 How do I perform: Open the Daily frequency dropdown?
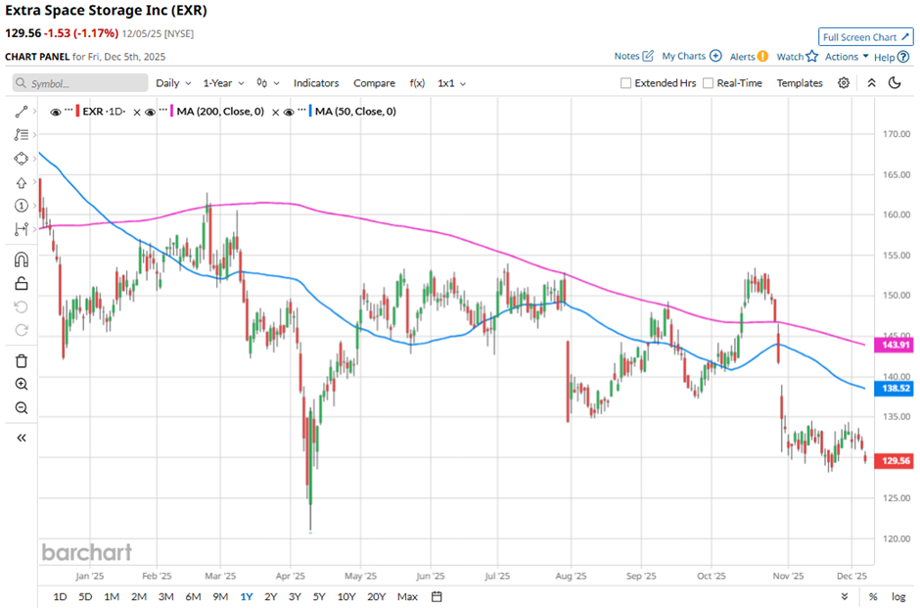[172, 83]
